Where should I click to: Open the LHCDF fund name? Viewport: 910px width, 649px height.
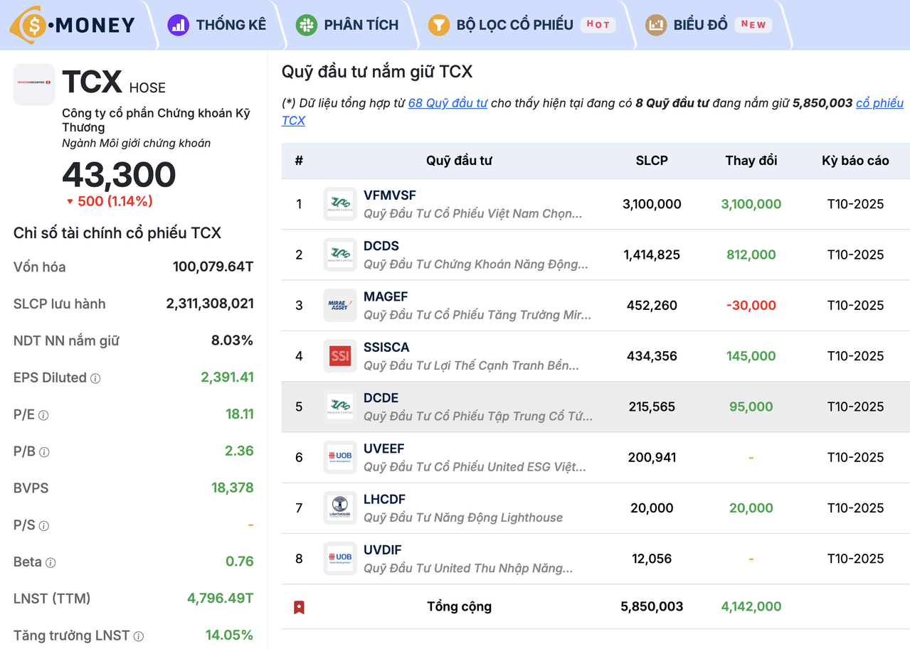[x=384, y=499]
